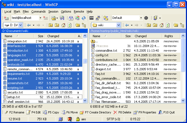Screen dimensions: 187x123
Task: Show the remote directory tree
Action: click(x=182, y=25)
